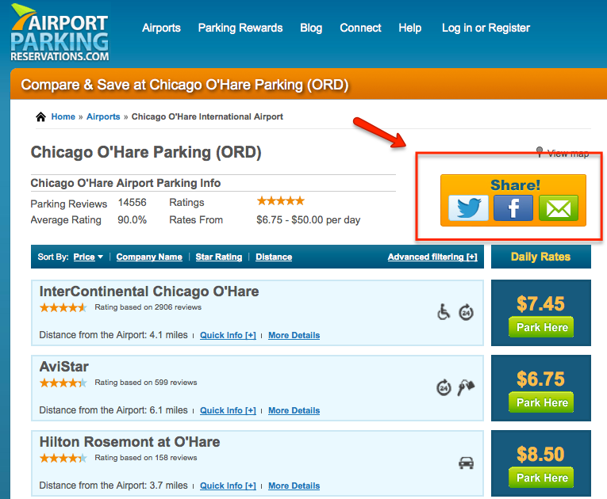Click the $6.75 daily rate

coord(541,379)
